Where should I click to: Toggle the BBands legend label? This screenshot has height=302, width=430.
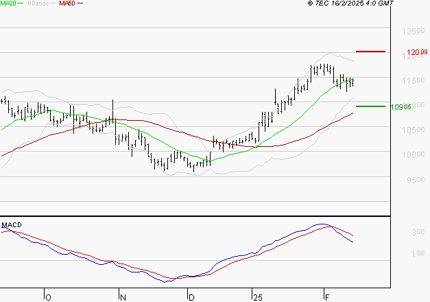(37, 4)
